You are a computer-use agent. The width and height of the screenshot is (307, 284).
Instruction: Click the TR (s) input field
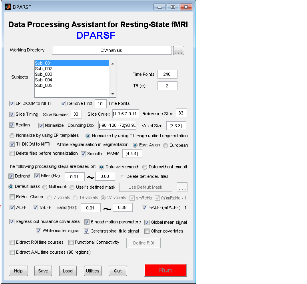click(x=167, y=86)
